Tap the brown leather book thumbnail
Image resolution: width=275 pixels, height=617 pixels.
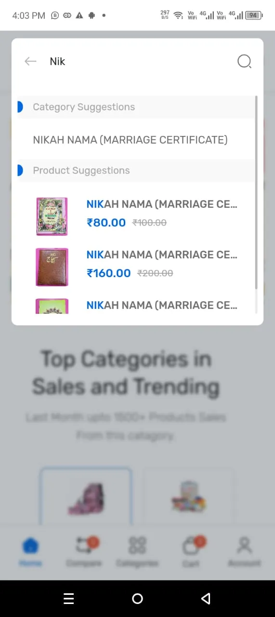pos(52,267)
